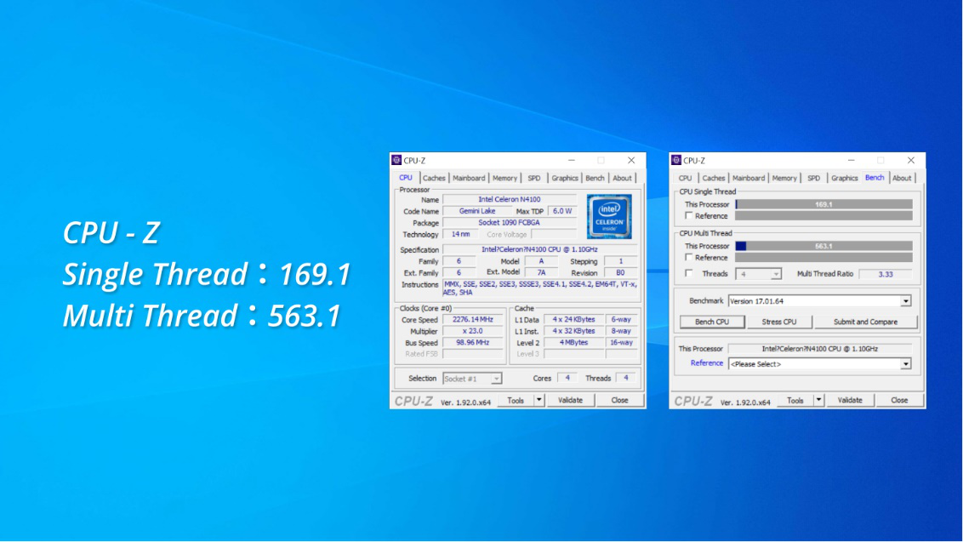Screen dimensions: 963x542
Task: Click Tools button in left window
Action: coord(516,400)
